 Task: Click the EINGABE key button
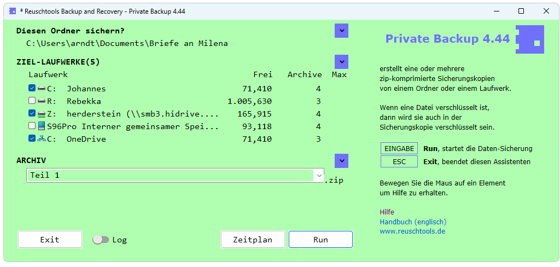coord(399,148)
